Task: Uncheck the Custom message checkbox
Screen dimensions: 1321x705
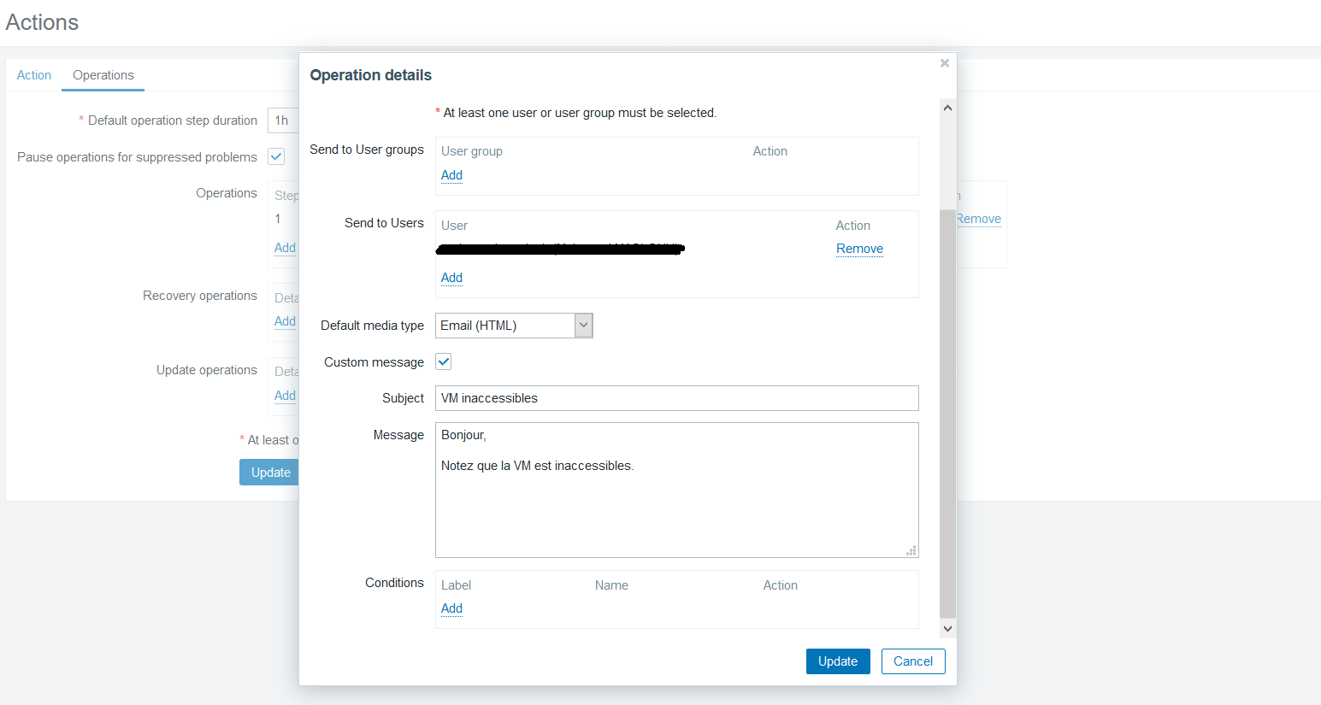Action: coord(444,361)
